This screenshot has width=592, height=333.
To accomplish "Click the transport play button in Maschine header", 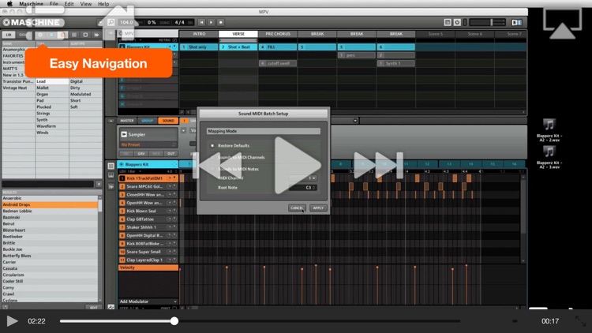I will click(211, 22).
